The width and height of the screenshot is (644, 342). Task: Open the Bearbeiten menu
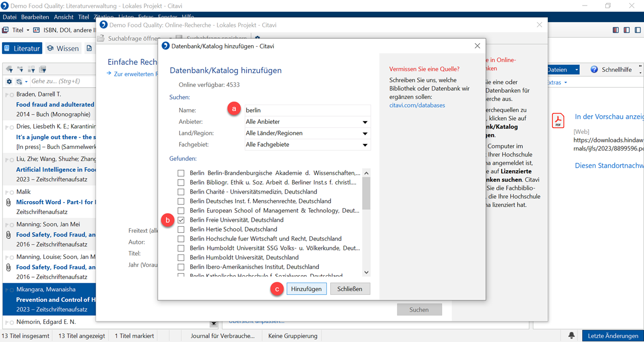pyautogui.click(x=35, y=17)
